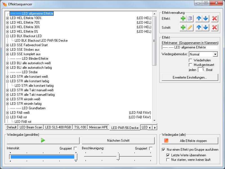This screenshot has width=225, height=169.
Task: Click the green plus icon to add an effect
Action: 183,19
